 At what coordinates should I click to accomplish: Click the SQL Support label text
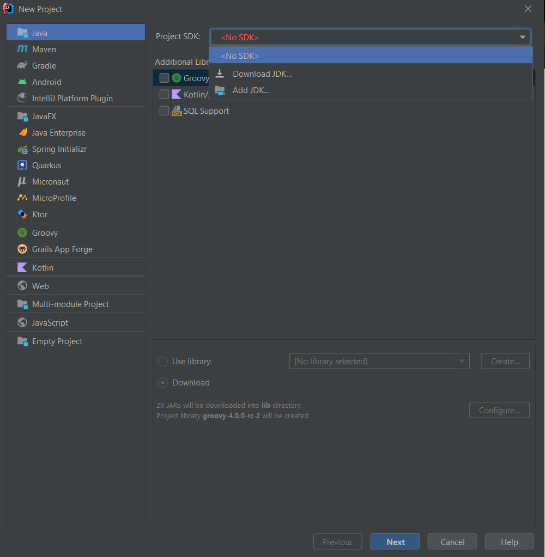pyautogui.click(x=206, y=111)
